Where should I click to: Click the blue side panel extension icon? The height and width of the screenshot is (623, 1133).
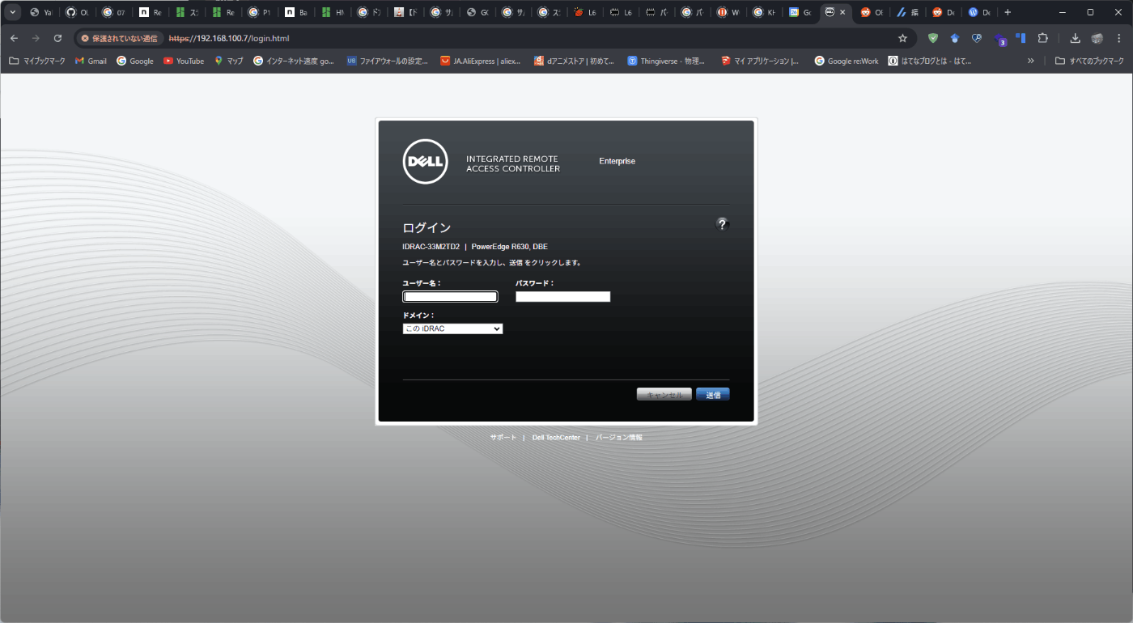[1021, 38]
